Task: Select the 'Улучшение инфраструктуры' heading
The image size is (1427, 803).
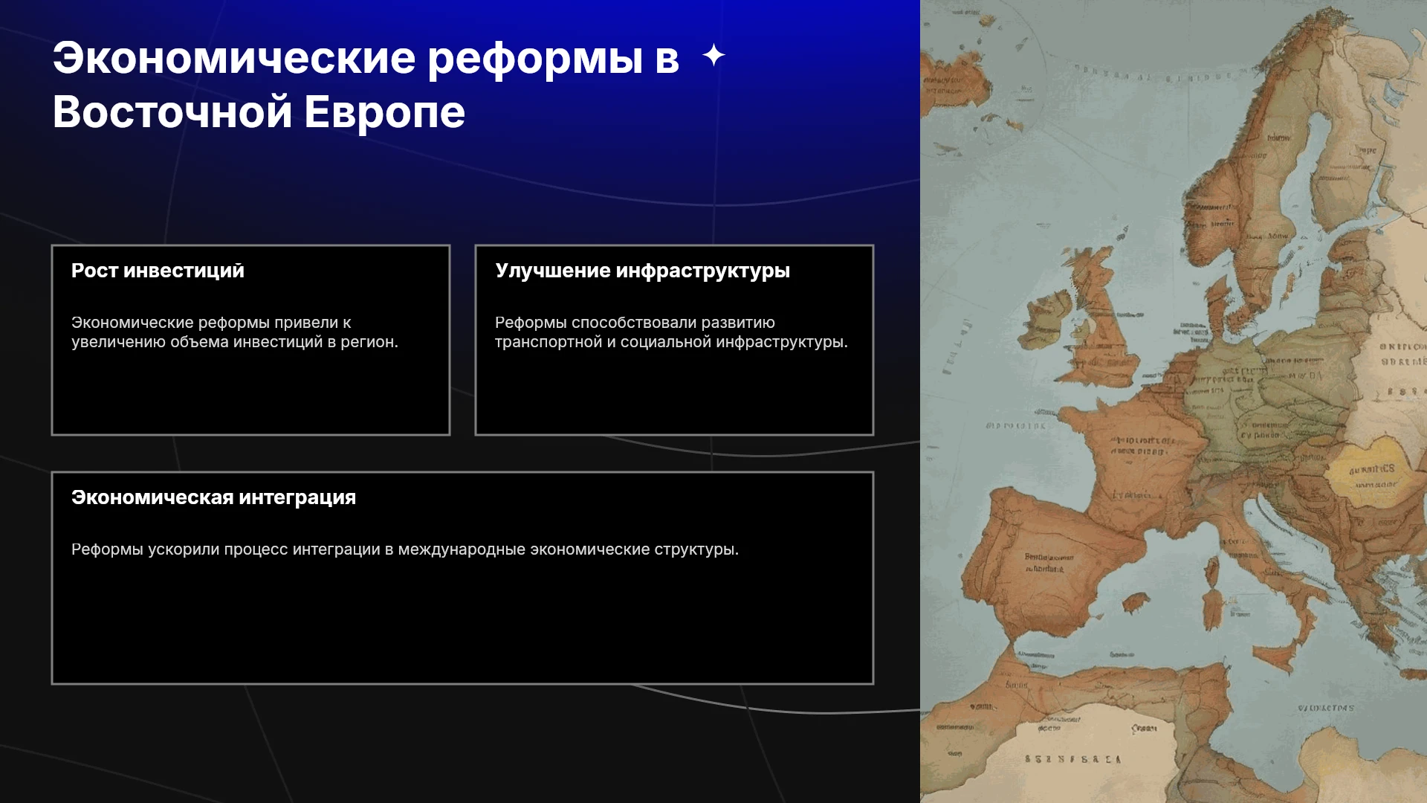Action: point(642,271)
